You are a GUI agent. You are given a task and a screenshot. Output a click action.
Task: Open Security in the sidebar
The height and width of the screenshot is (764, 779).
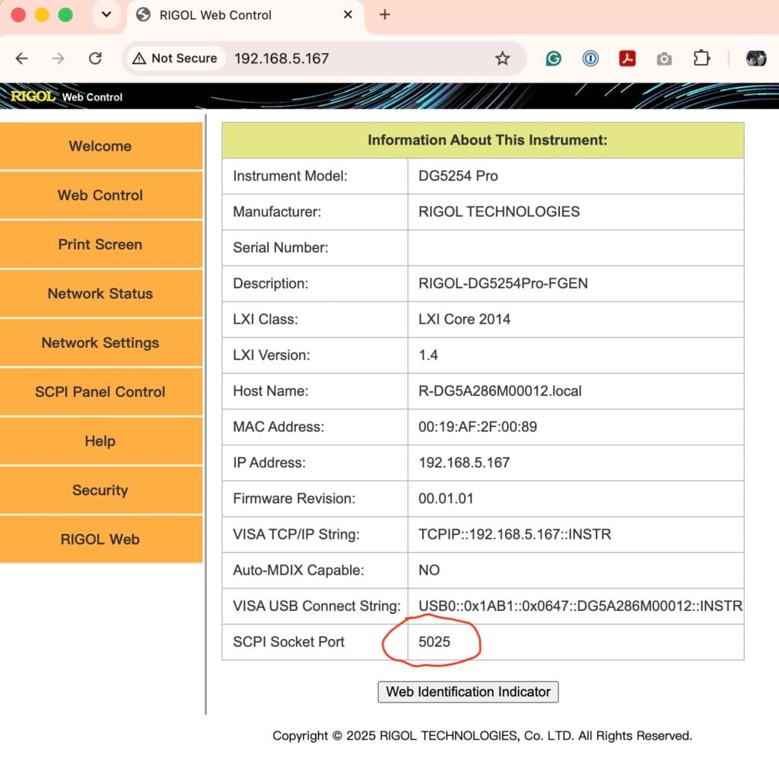point(101,491)
